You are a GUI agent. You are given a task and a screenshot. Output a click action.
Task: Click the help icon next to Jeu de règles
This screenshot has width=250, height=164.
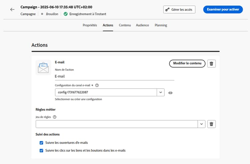54,117
